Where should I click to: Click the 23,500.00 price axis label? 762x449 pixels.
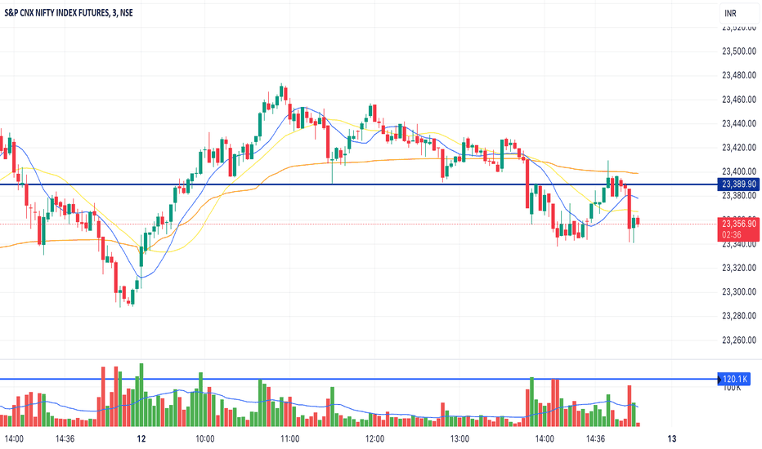(739, 51)
